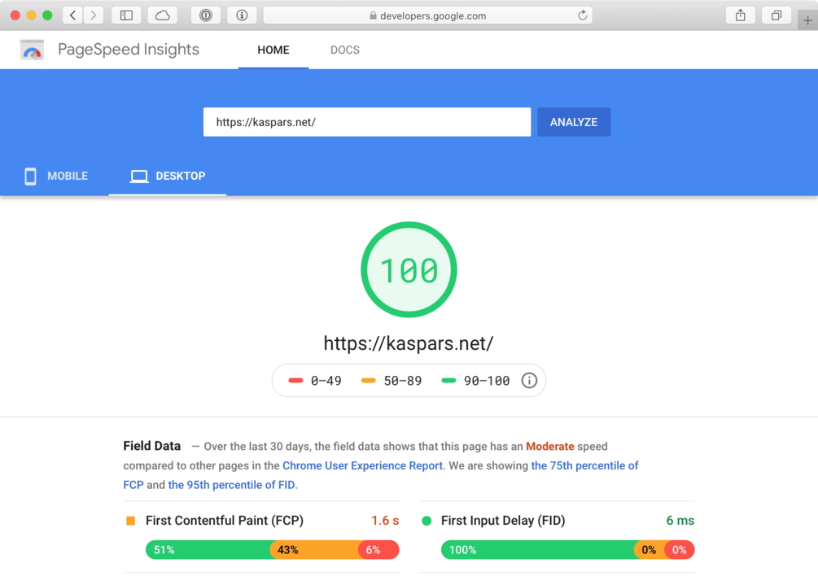
Task: Click the lock icon in address bar
Action: 373,15
